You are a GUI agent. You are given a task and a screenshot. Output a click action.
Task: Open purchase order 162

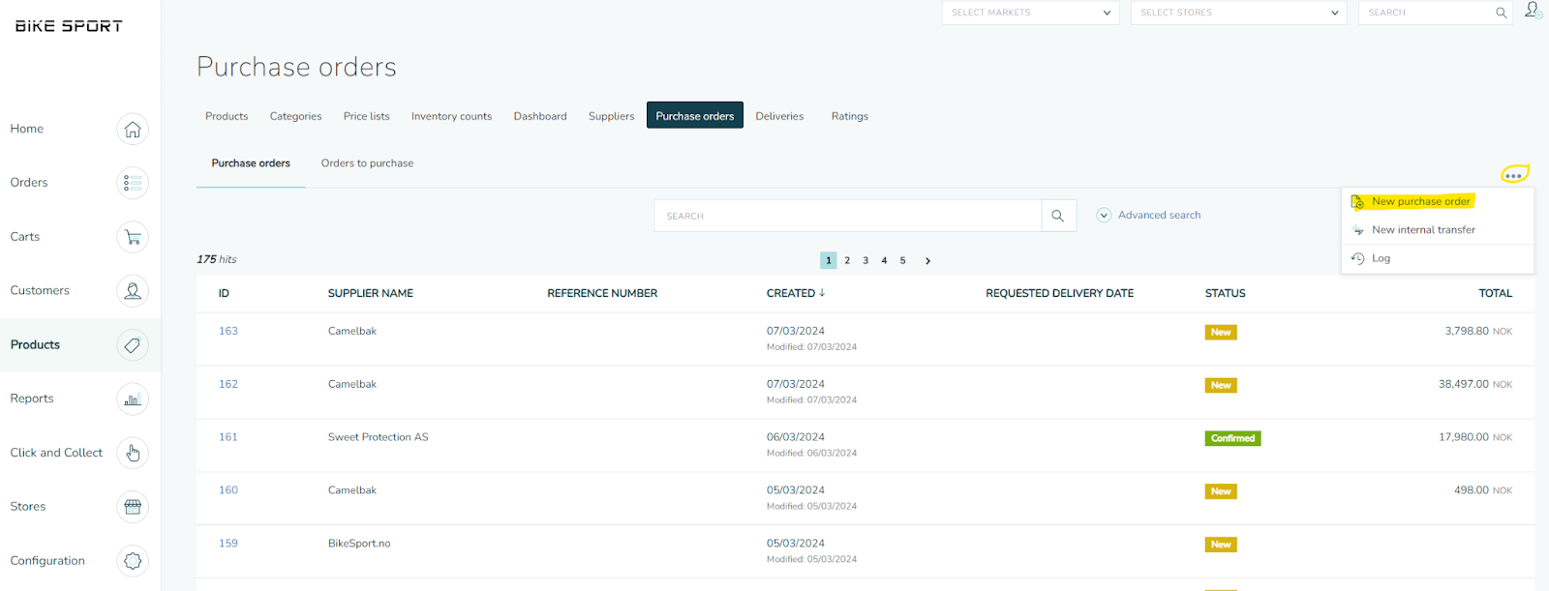(x=228, y=384)
